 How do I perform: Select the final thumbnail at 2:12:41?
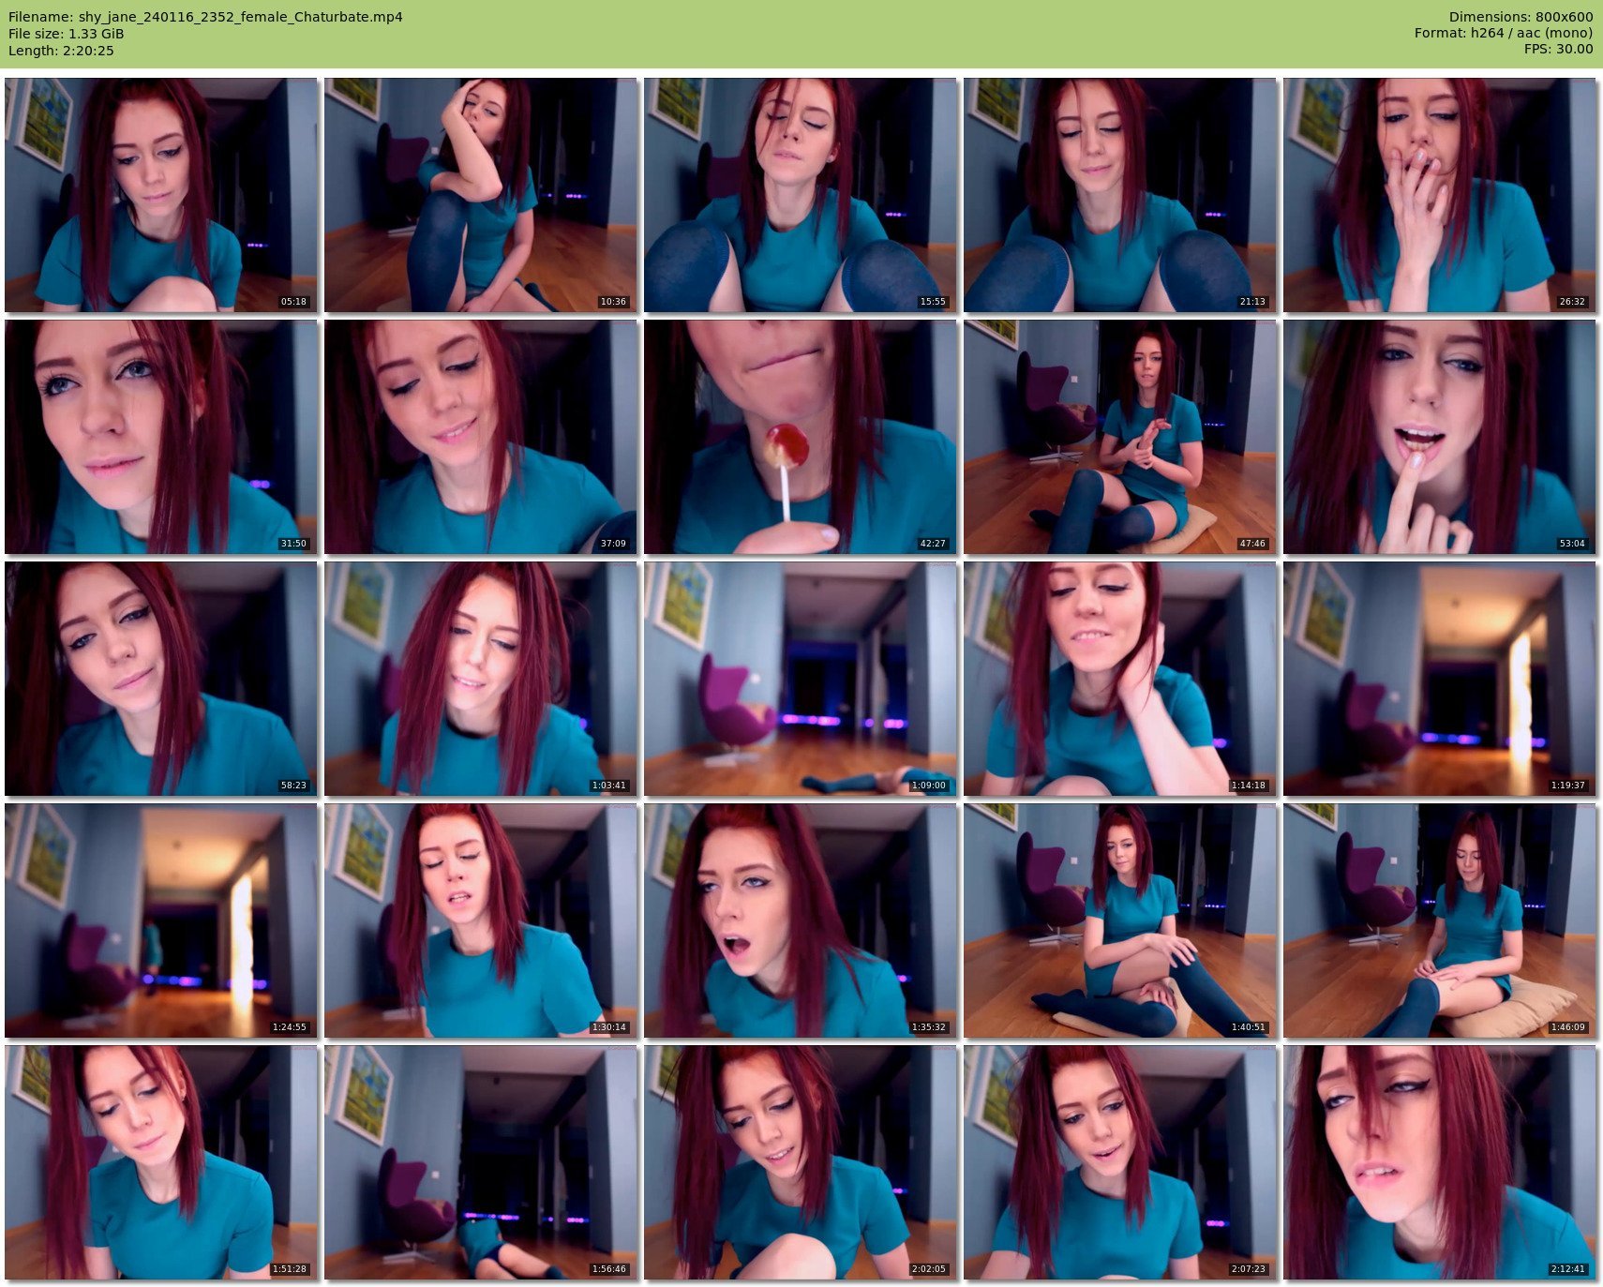pyautogui.click(x=1440, y=1161)
